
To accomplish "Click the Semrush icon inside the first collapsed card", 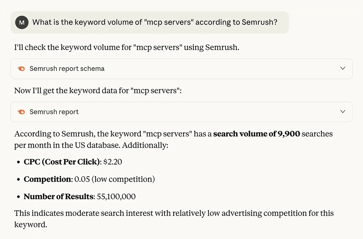I will click(21, 69).
